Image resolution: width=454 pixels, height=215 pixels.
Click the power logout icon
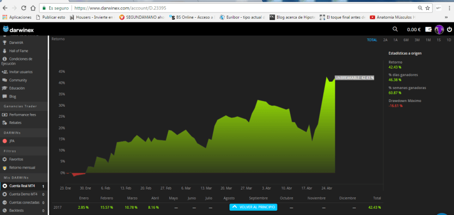(449, 29)
